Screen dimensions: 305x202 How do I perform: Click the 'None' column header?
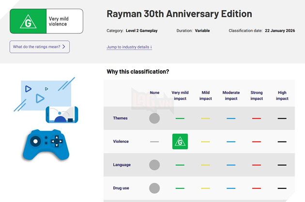click(x=154, y=93)
